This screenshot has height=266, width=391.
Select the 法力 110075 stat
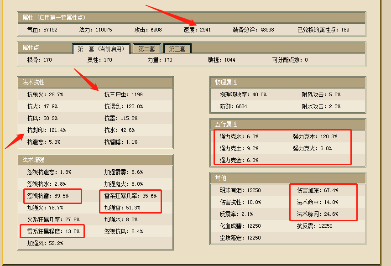95,30
